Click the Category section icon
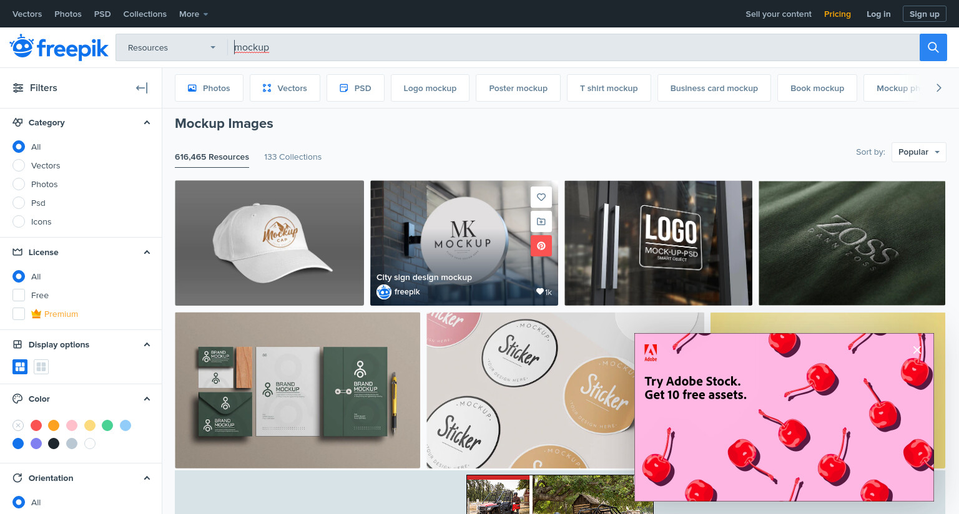Image resolution: width=959 pixels, height=514 pixels. (x=17, y=122)
